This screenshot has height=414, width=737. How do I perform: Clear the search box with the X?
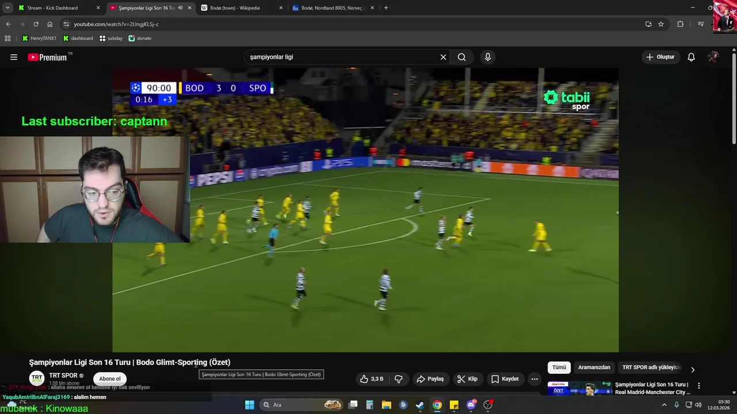click(x=443, y=57)
